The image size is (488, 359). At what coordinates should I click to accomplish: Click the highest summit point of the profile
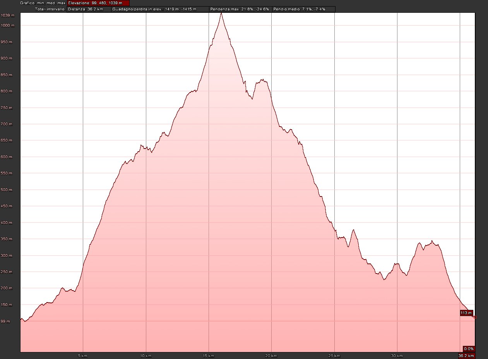point(221,13)
